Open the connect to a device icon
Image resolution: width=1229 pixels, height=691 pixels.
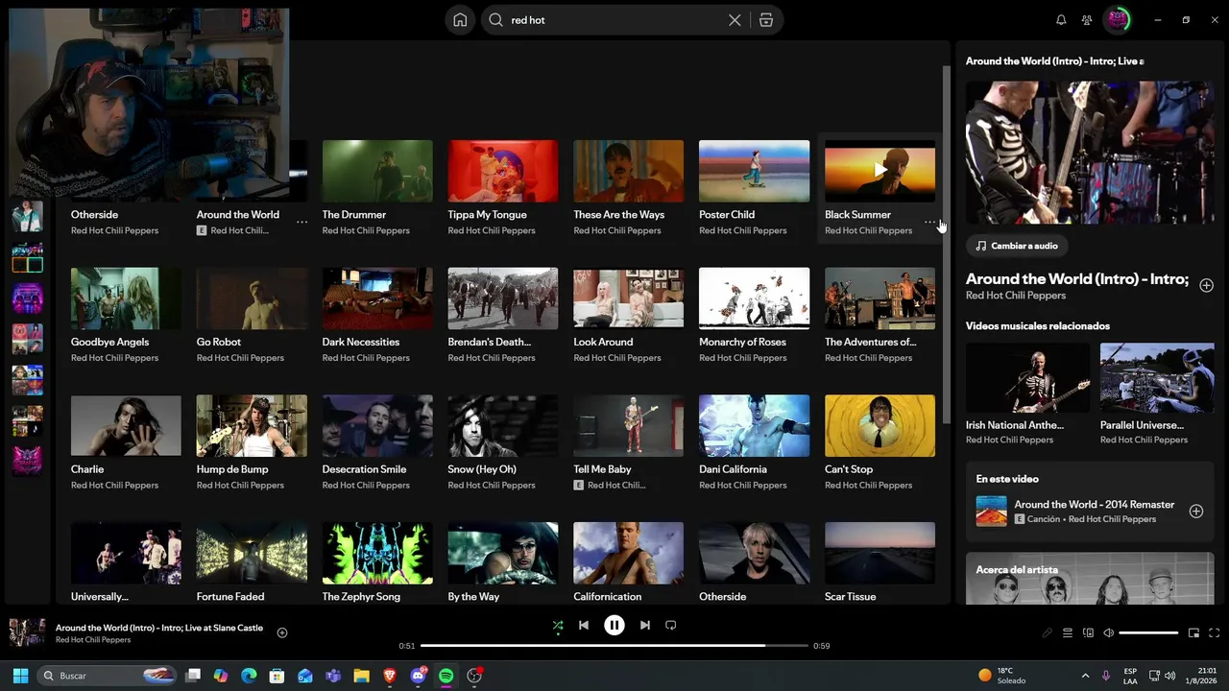coord(1088,633)
